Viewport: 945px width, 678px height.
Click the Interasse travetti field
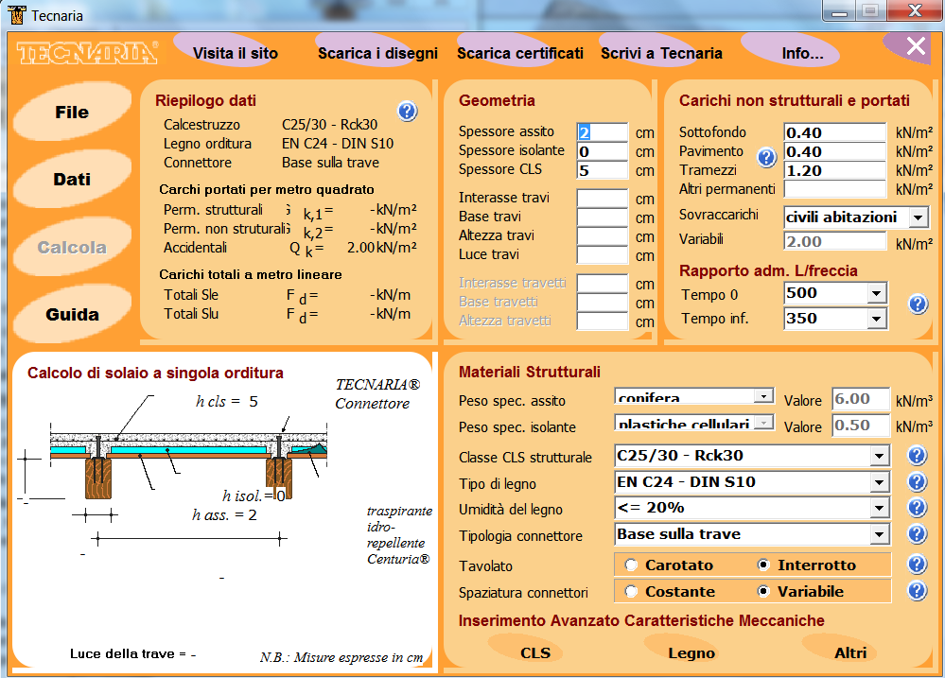click(602, 283)
